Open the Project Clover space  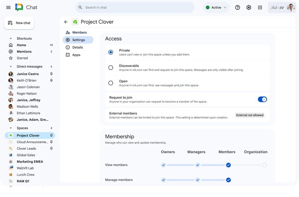(x=30, y=135)
